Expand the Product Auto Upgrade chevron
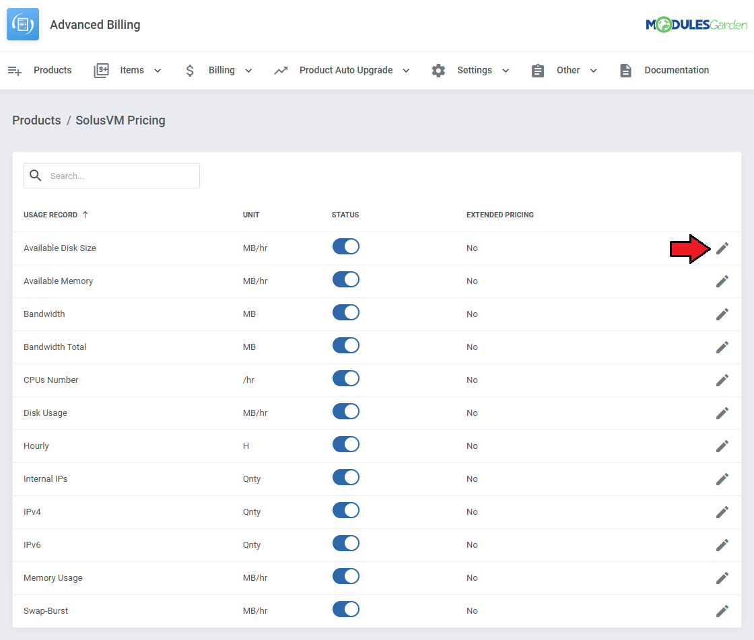The height and width of the screenshot is (640, 754). (x=406, y=71)
